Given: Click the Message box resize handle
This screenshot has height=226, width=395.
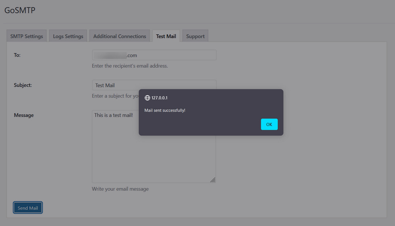Looking at the screenshot, I should pos(213,180).
